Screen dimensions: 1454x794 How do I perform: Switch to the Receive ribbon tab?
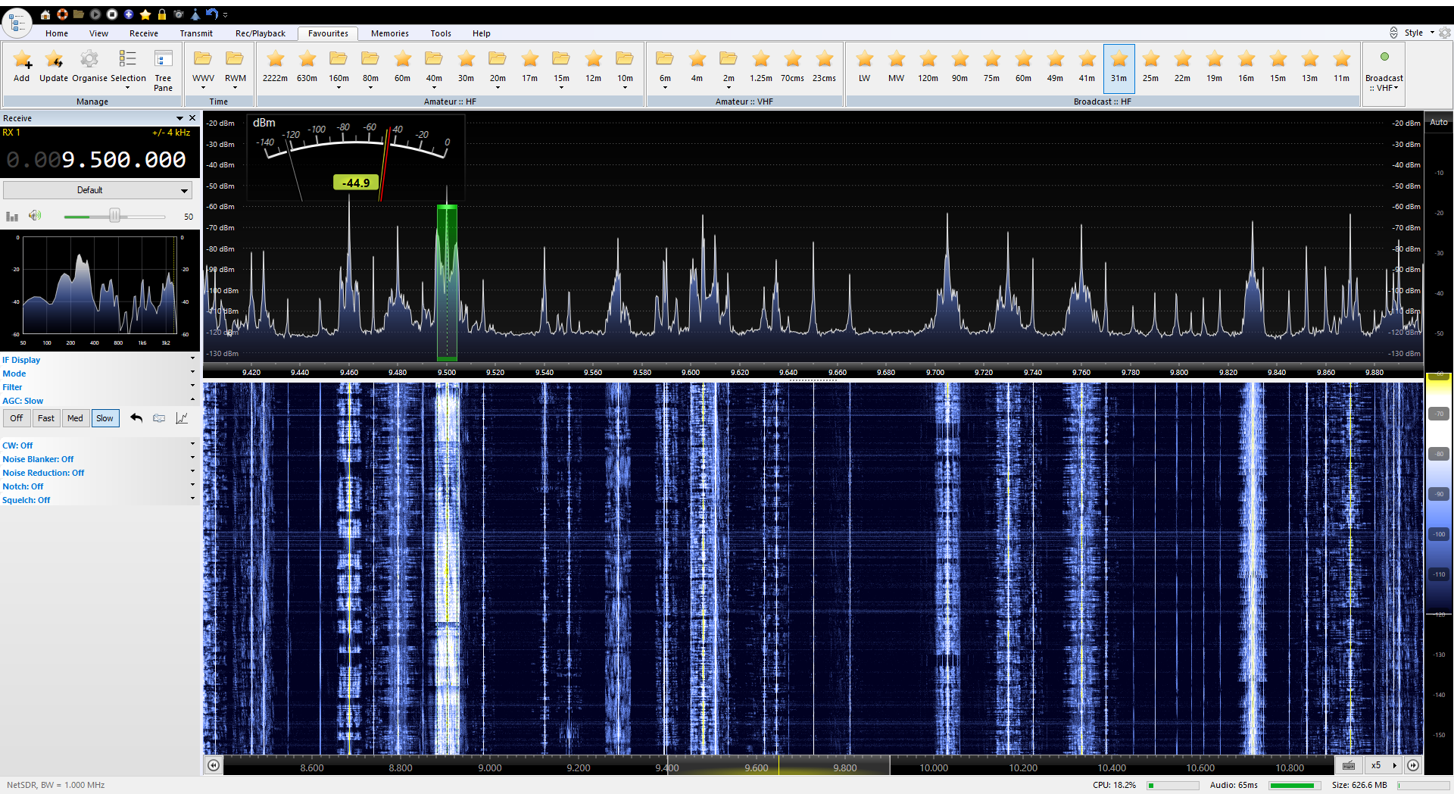click(x=143, y=33)
